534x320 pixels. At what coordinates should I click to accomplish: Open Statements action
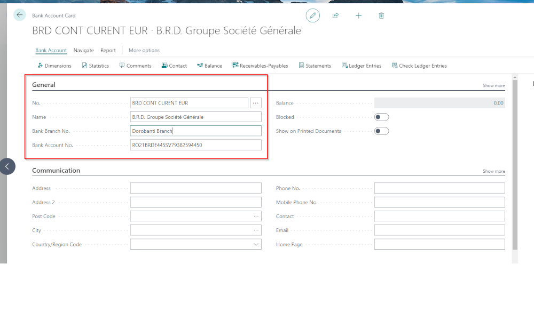point(315,66)
